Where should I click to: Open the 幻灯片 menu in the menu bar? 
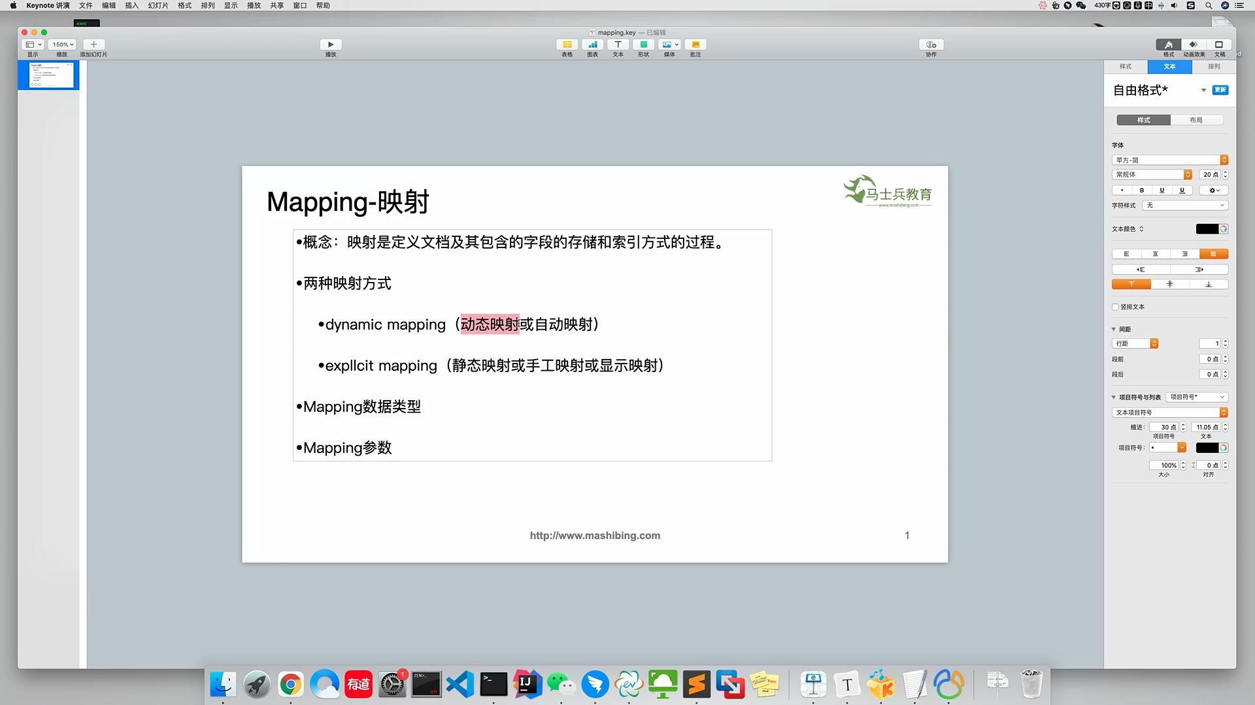157,5
